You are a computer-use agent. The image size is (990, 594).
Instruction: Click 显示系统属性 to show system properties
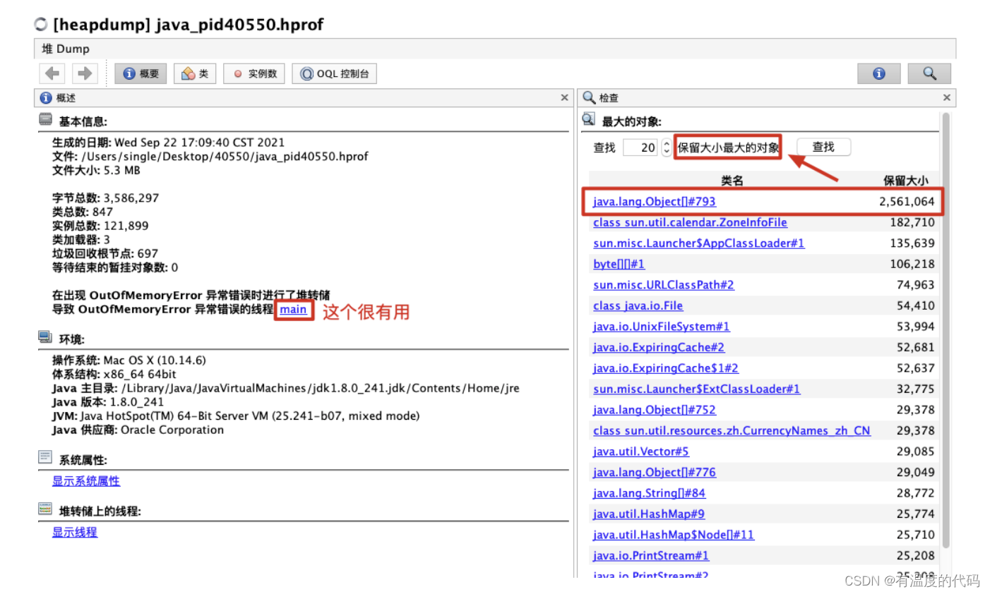tap(85, 480)
